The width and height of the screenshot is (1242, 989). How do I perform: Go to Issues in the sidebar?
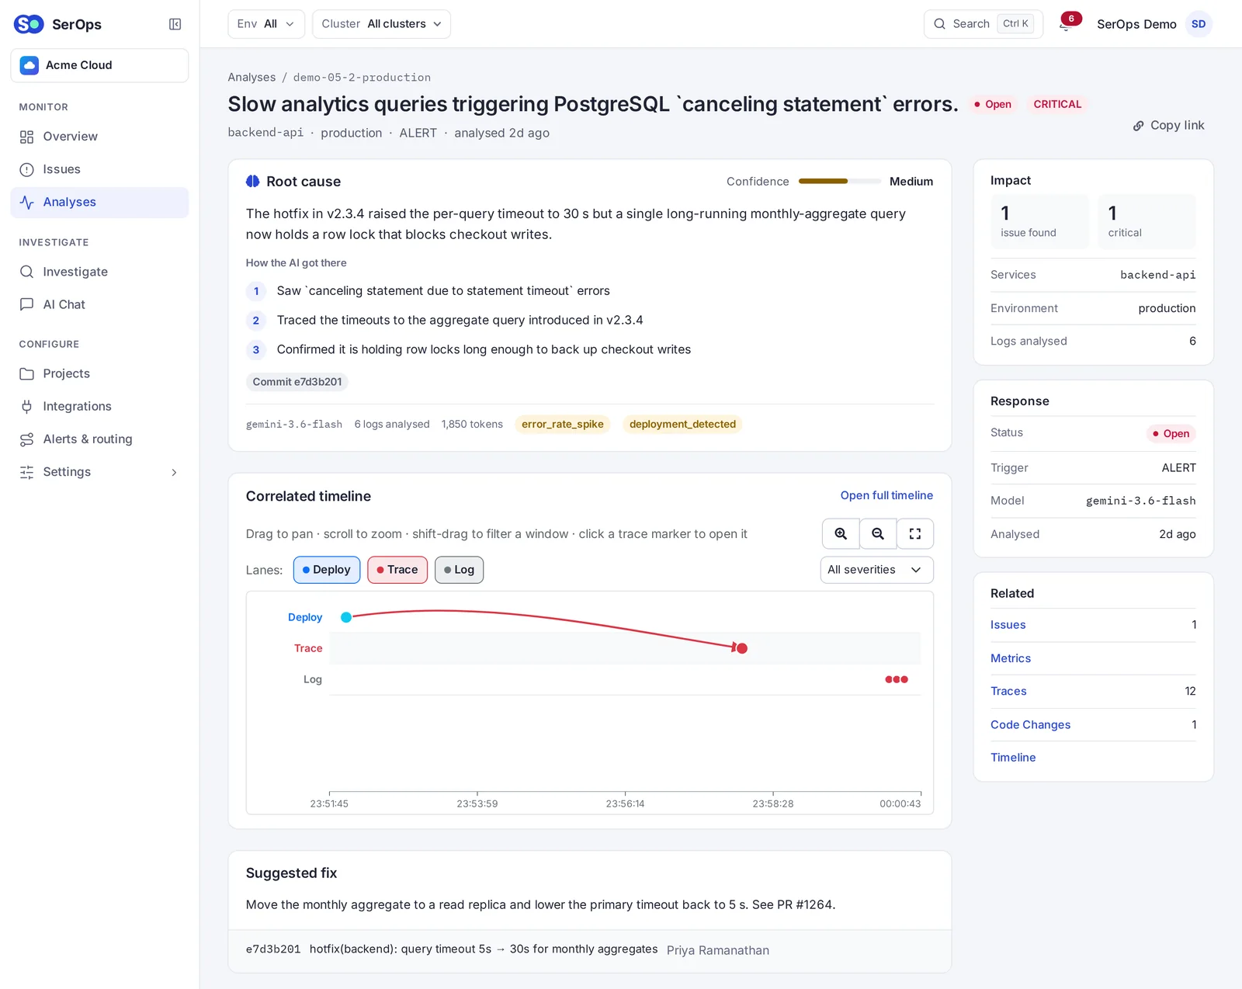[x=99, y=169]
